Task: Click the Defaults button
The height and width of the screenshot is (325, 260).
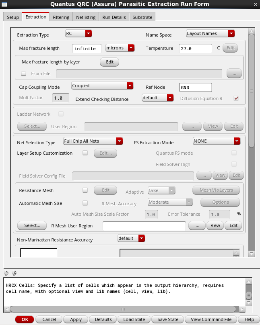Action: tap(103, 319)
